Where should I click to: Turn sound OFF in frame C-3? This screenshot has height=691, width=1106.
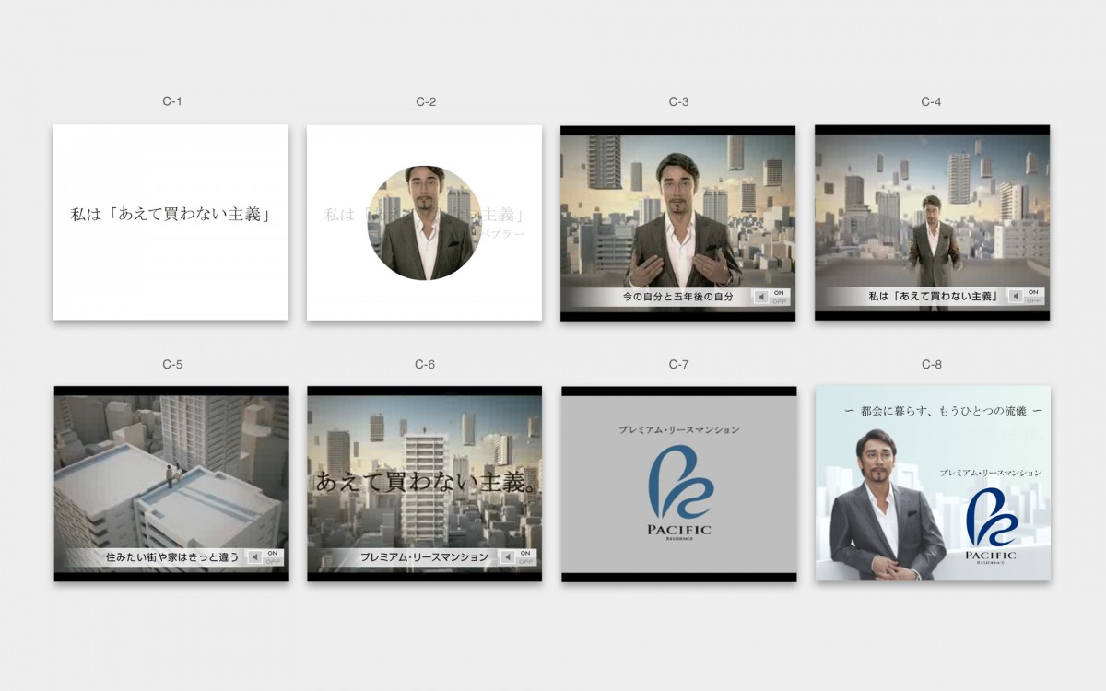(x=780, y=301)
